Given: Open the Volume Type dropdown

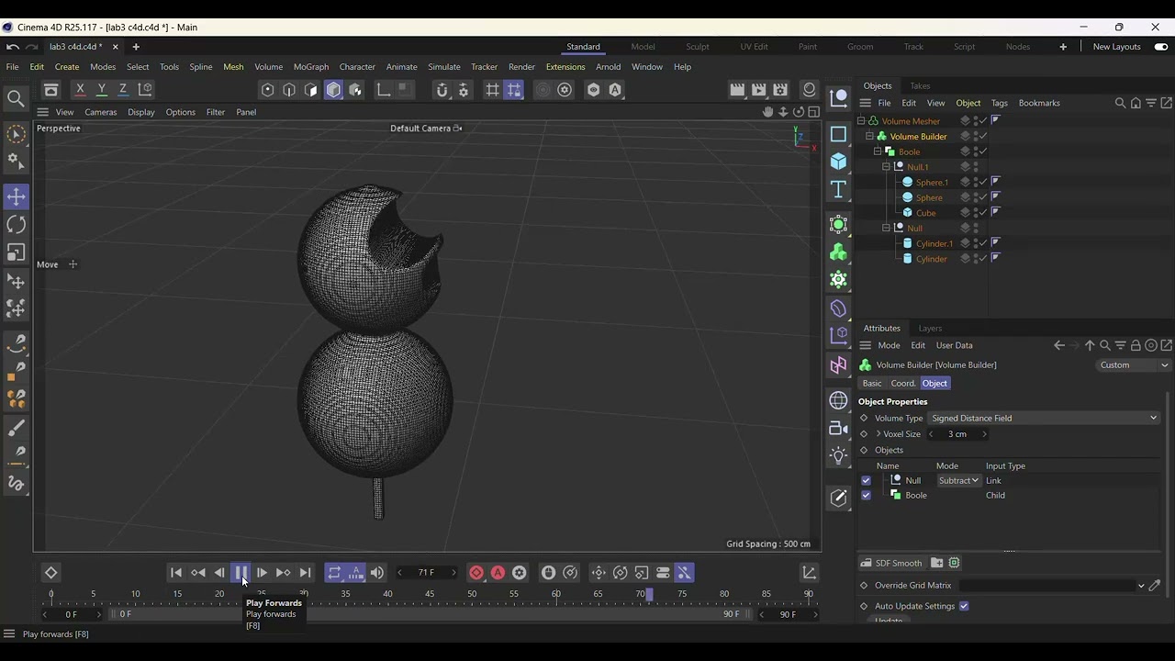Looking at the screenshot, I should (1044, 418).
